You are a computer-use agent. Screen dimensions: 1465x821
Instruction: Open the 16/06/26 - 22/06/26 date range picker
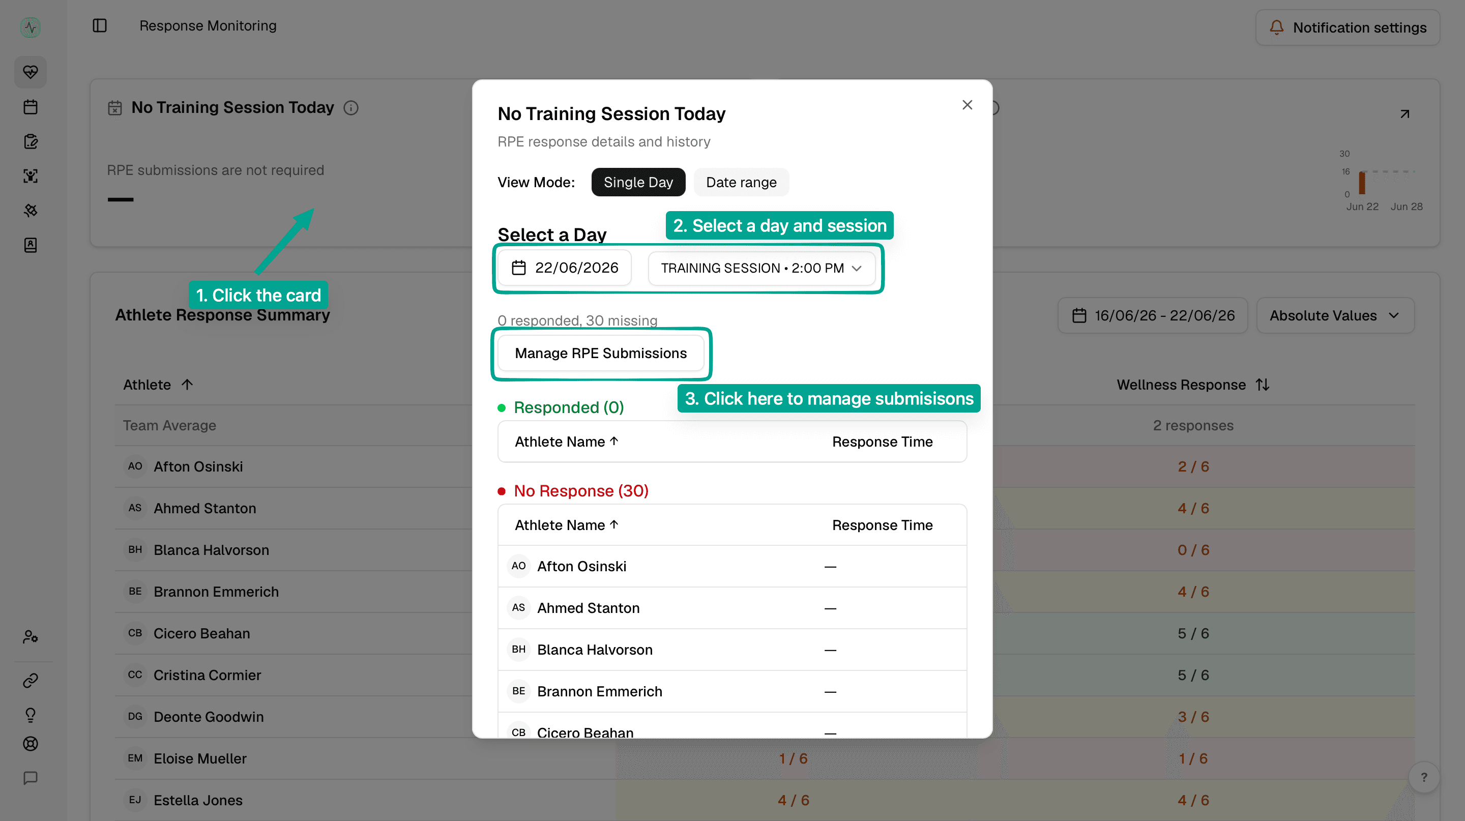tap(1153, 315)
